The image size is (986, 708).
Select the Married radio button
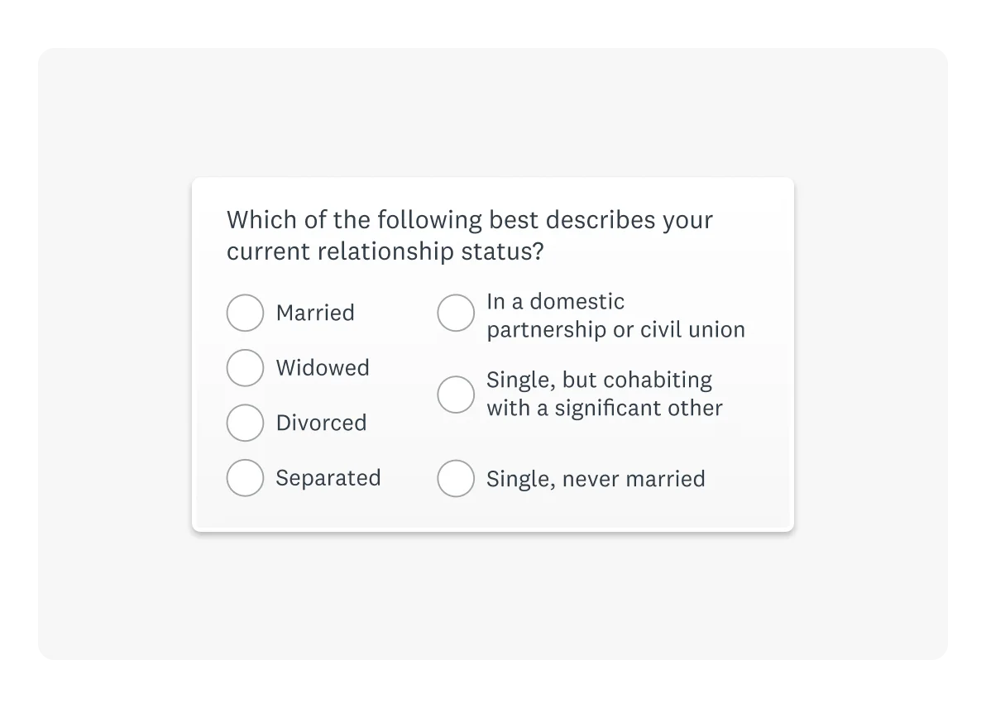coord(245,313)
